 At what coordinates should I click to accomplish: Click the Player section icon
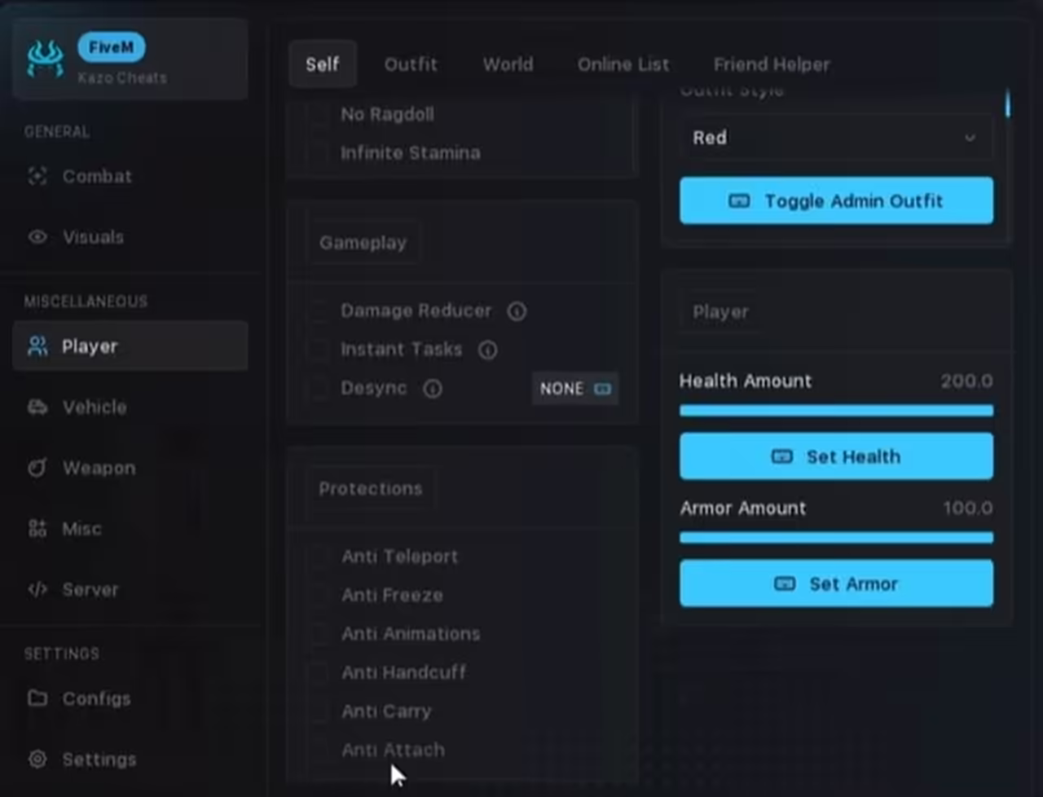tap(36, 346)
